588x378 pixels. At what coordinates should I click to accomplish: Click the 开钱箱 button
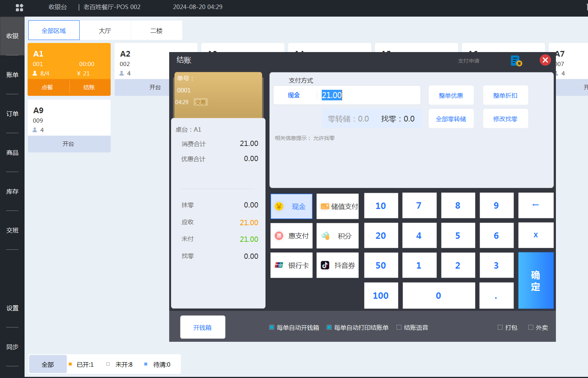(x=203, y=327)
